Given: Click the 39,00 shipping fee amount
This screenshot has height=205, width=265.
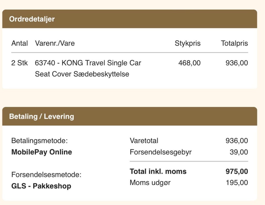Looking at the screenshot, I should pyautogui.click(x=239, y=152).
